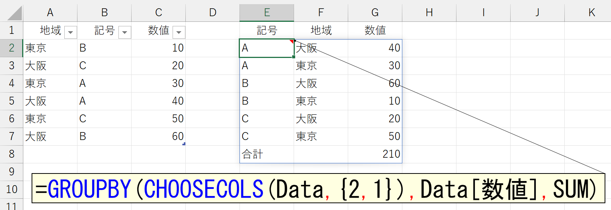Click cell G2 with value 40
This screenshot has width=611, height=210.
(375, 48)
